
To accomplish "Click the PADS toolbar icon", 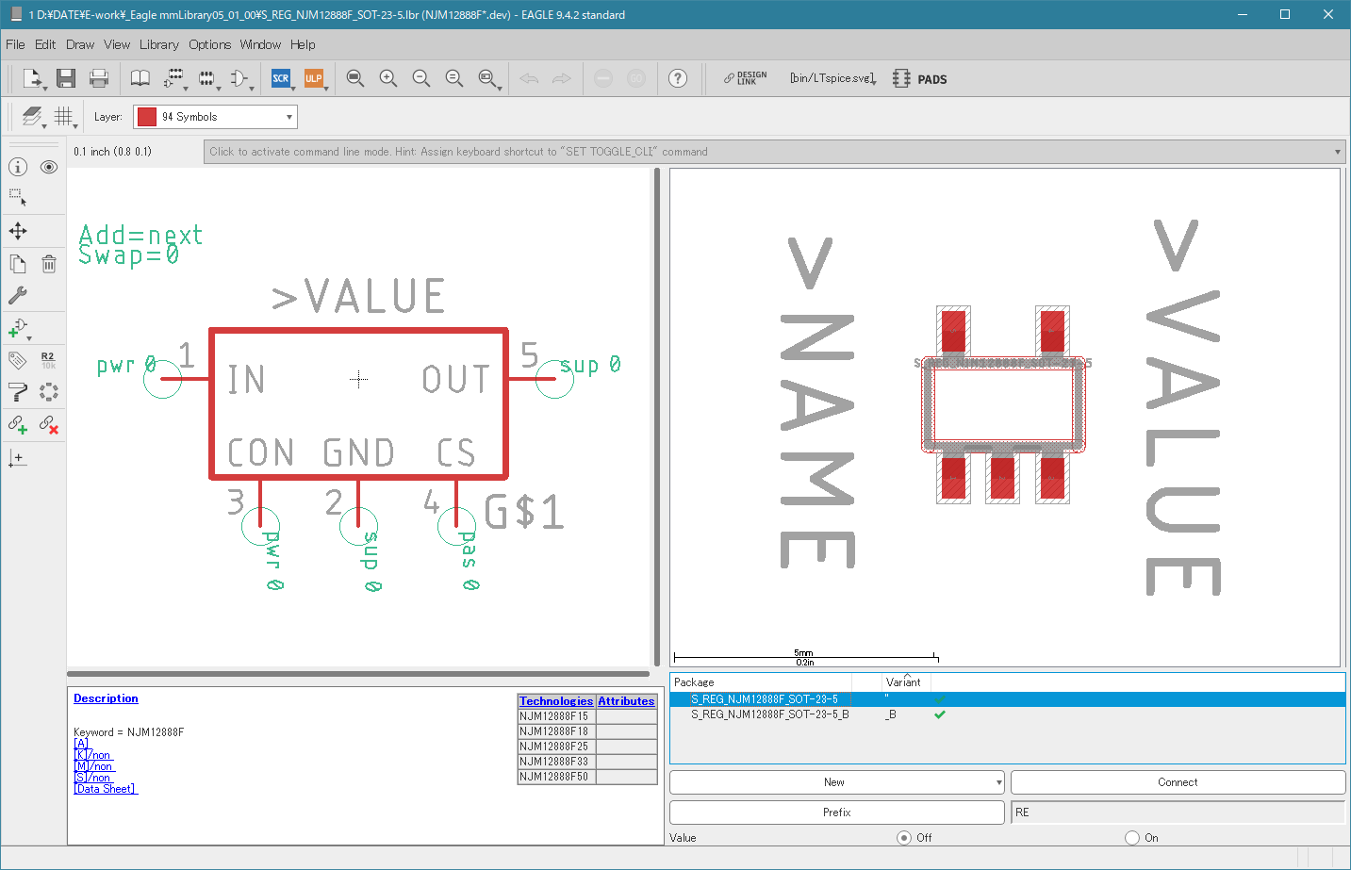I will [920, 79].
